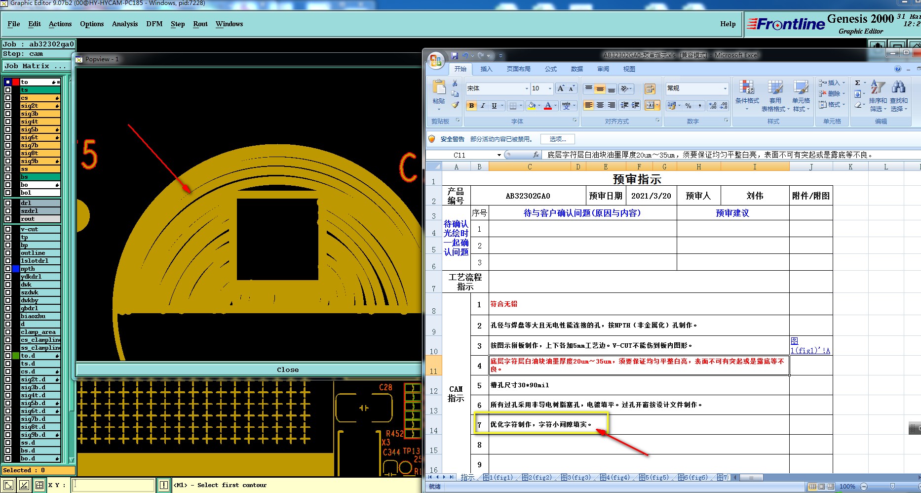
Task: Click the Undo arrow in Excel
Action: [x=464, y=55]
